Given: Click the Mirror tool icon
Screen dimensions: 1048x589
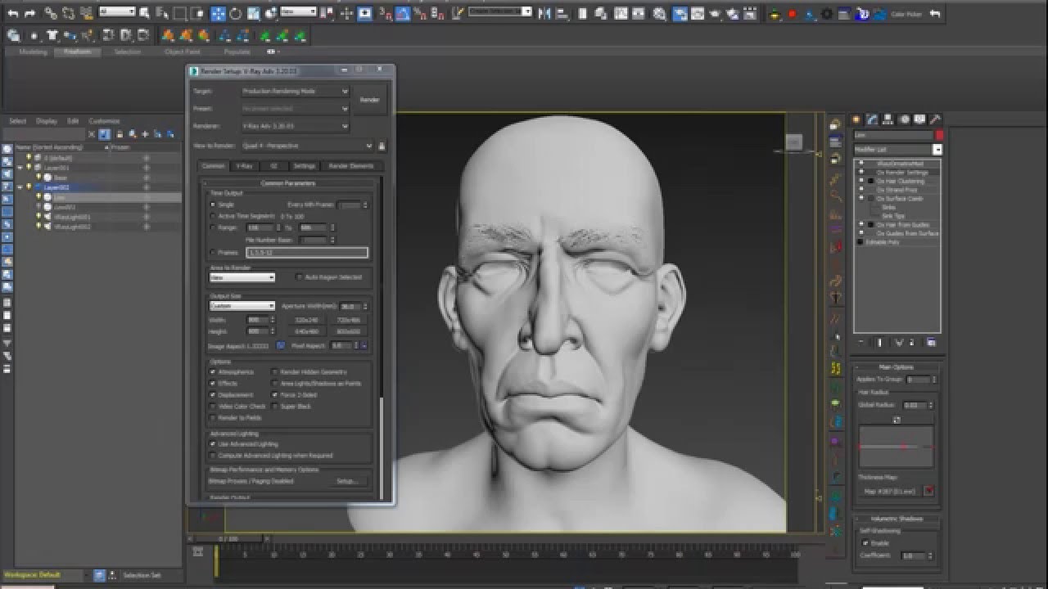Looking at the screenshot, I should coord(544,14).
